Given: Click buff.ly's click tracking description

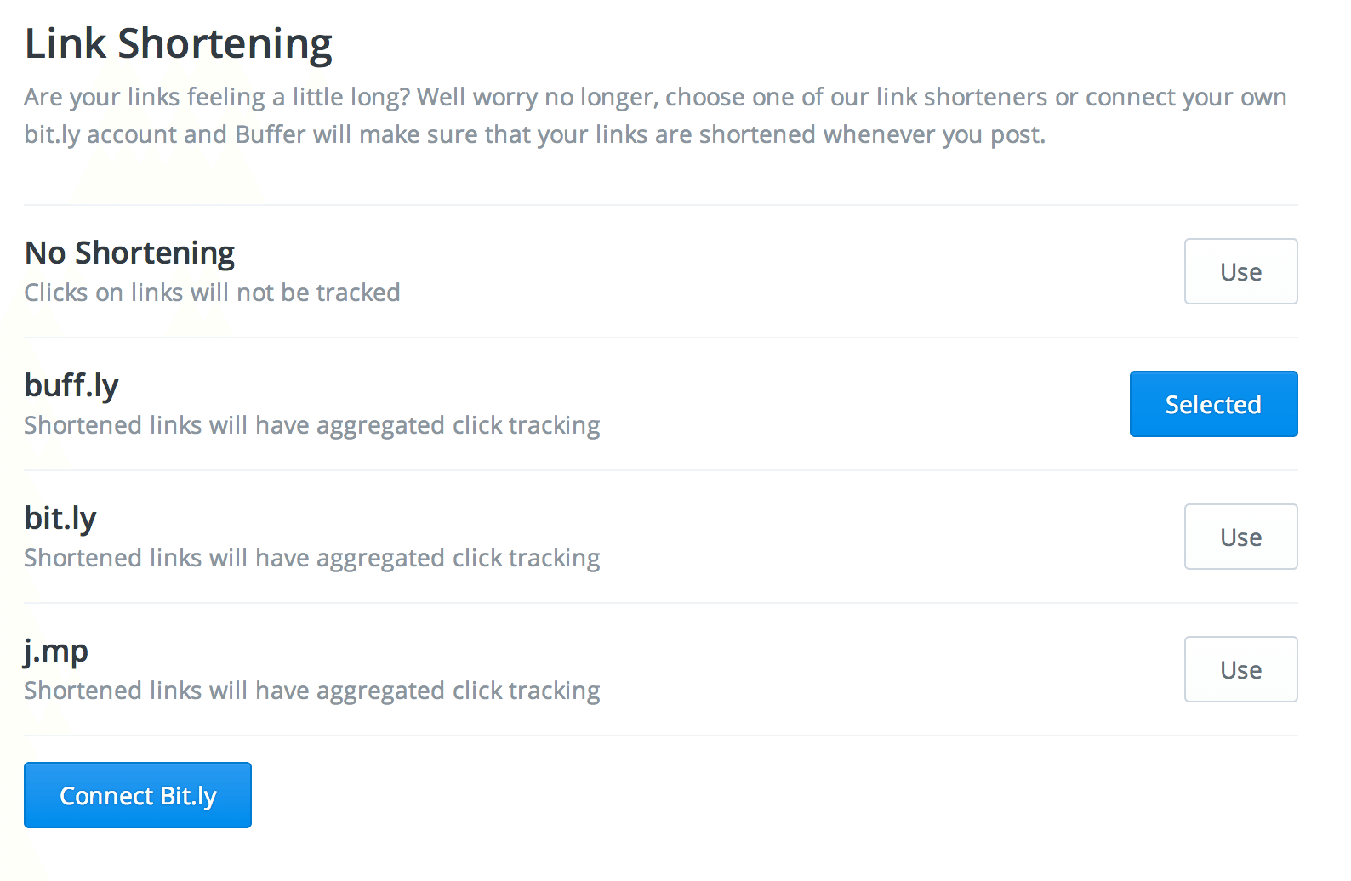Looking at the screenshot, I should coord(311,424).
